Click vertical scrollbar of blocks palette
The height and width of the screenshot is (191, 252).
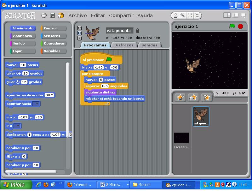(x=67, y=100)
